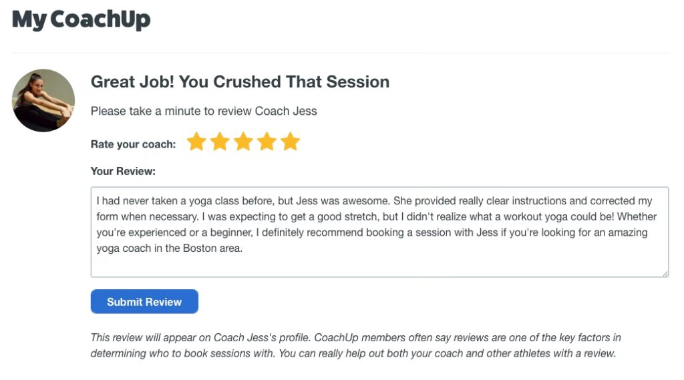Give a one-star rating with the first star
The image size is (684, 380).
[196, 142]
